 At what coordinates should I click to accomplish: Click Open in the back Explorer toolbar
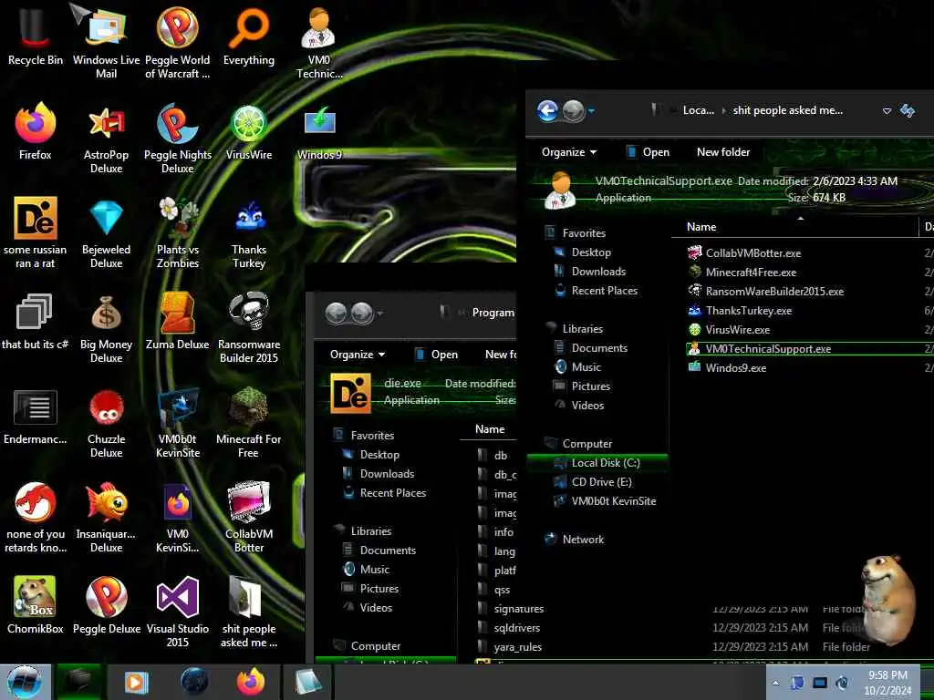point(437,355)
